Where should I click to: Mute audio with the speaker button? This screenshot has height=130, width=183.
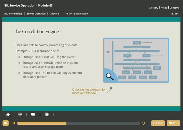tap(6, 123)
